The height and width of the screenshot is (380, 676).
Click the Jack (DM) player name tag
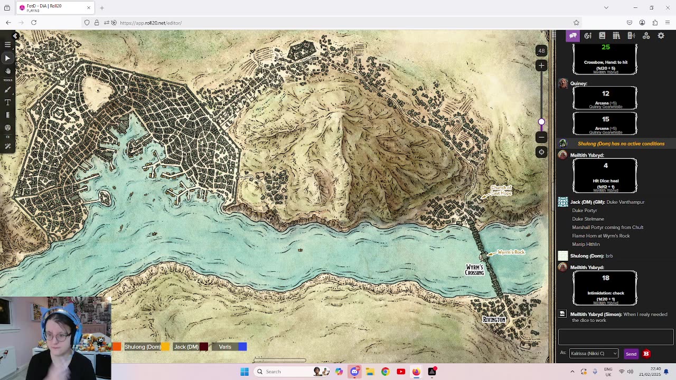click(186, 347)
